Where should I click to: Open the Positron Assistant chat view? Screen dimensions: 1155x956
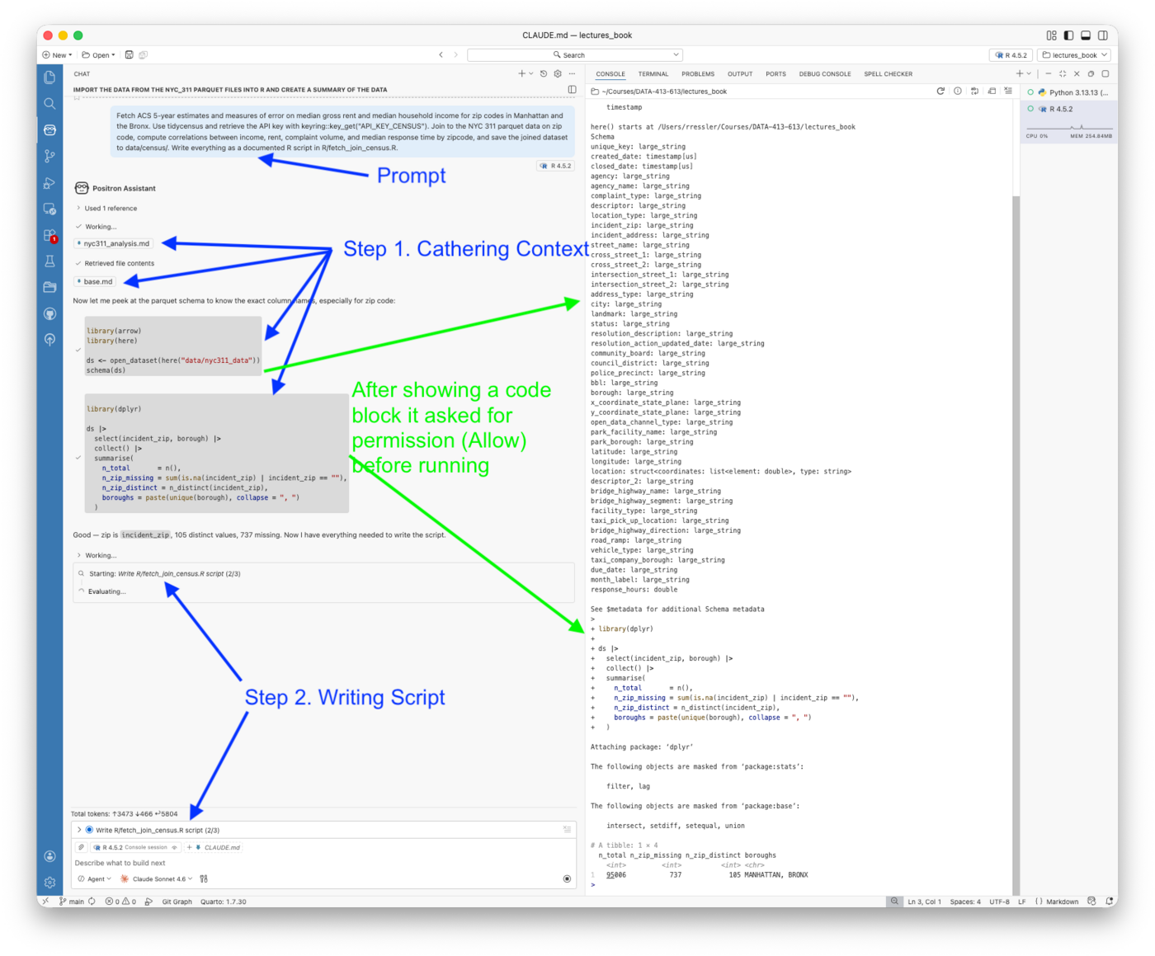(49, 130)
